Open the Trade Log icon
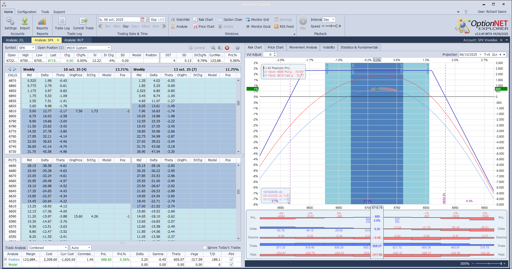This screenshot has width=512, height=269. pyautogui.click(x=62, y=21)
